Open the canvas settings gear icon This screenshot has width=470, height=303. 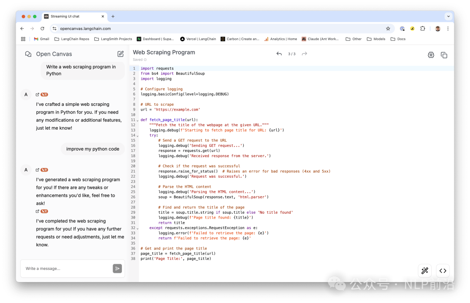(431, 55)
